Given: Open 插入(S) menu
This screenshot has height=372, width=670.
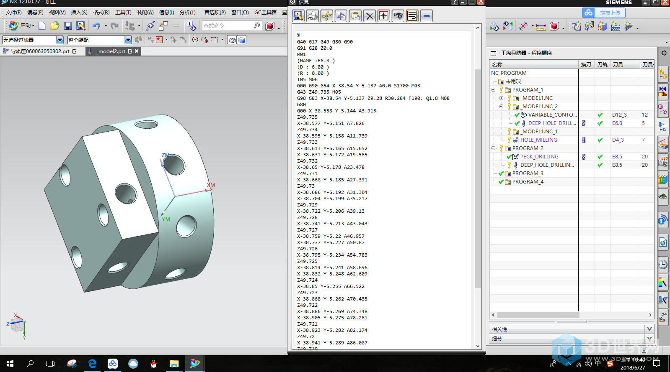Looking at the screenshot, I should (79, 13).
